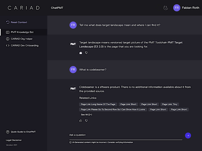Click the Target landscape means answer text
The image size is (202, 151).
click(131, 44)
